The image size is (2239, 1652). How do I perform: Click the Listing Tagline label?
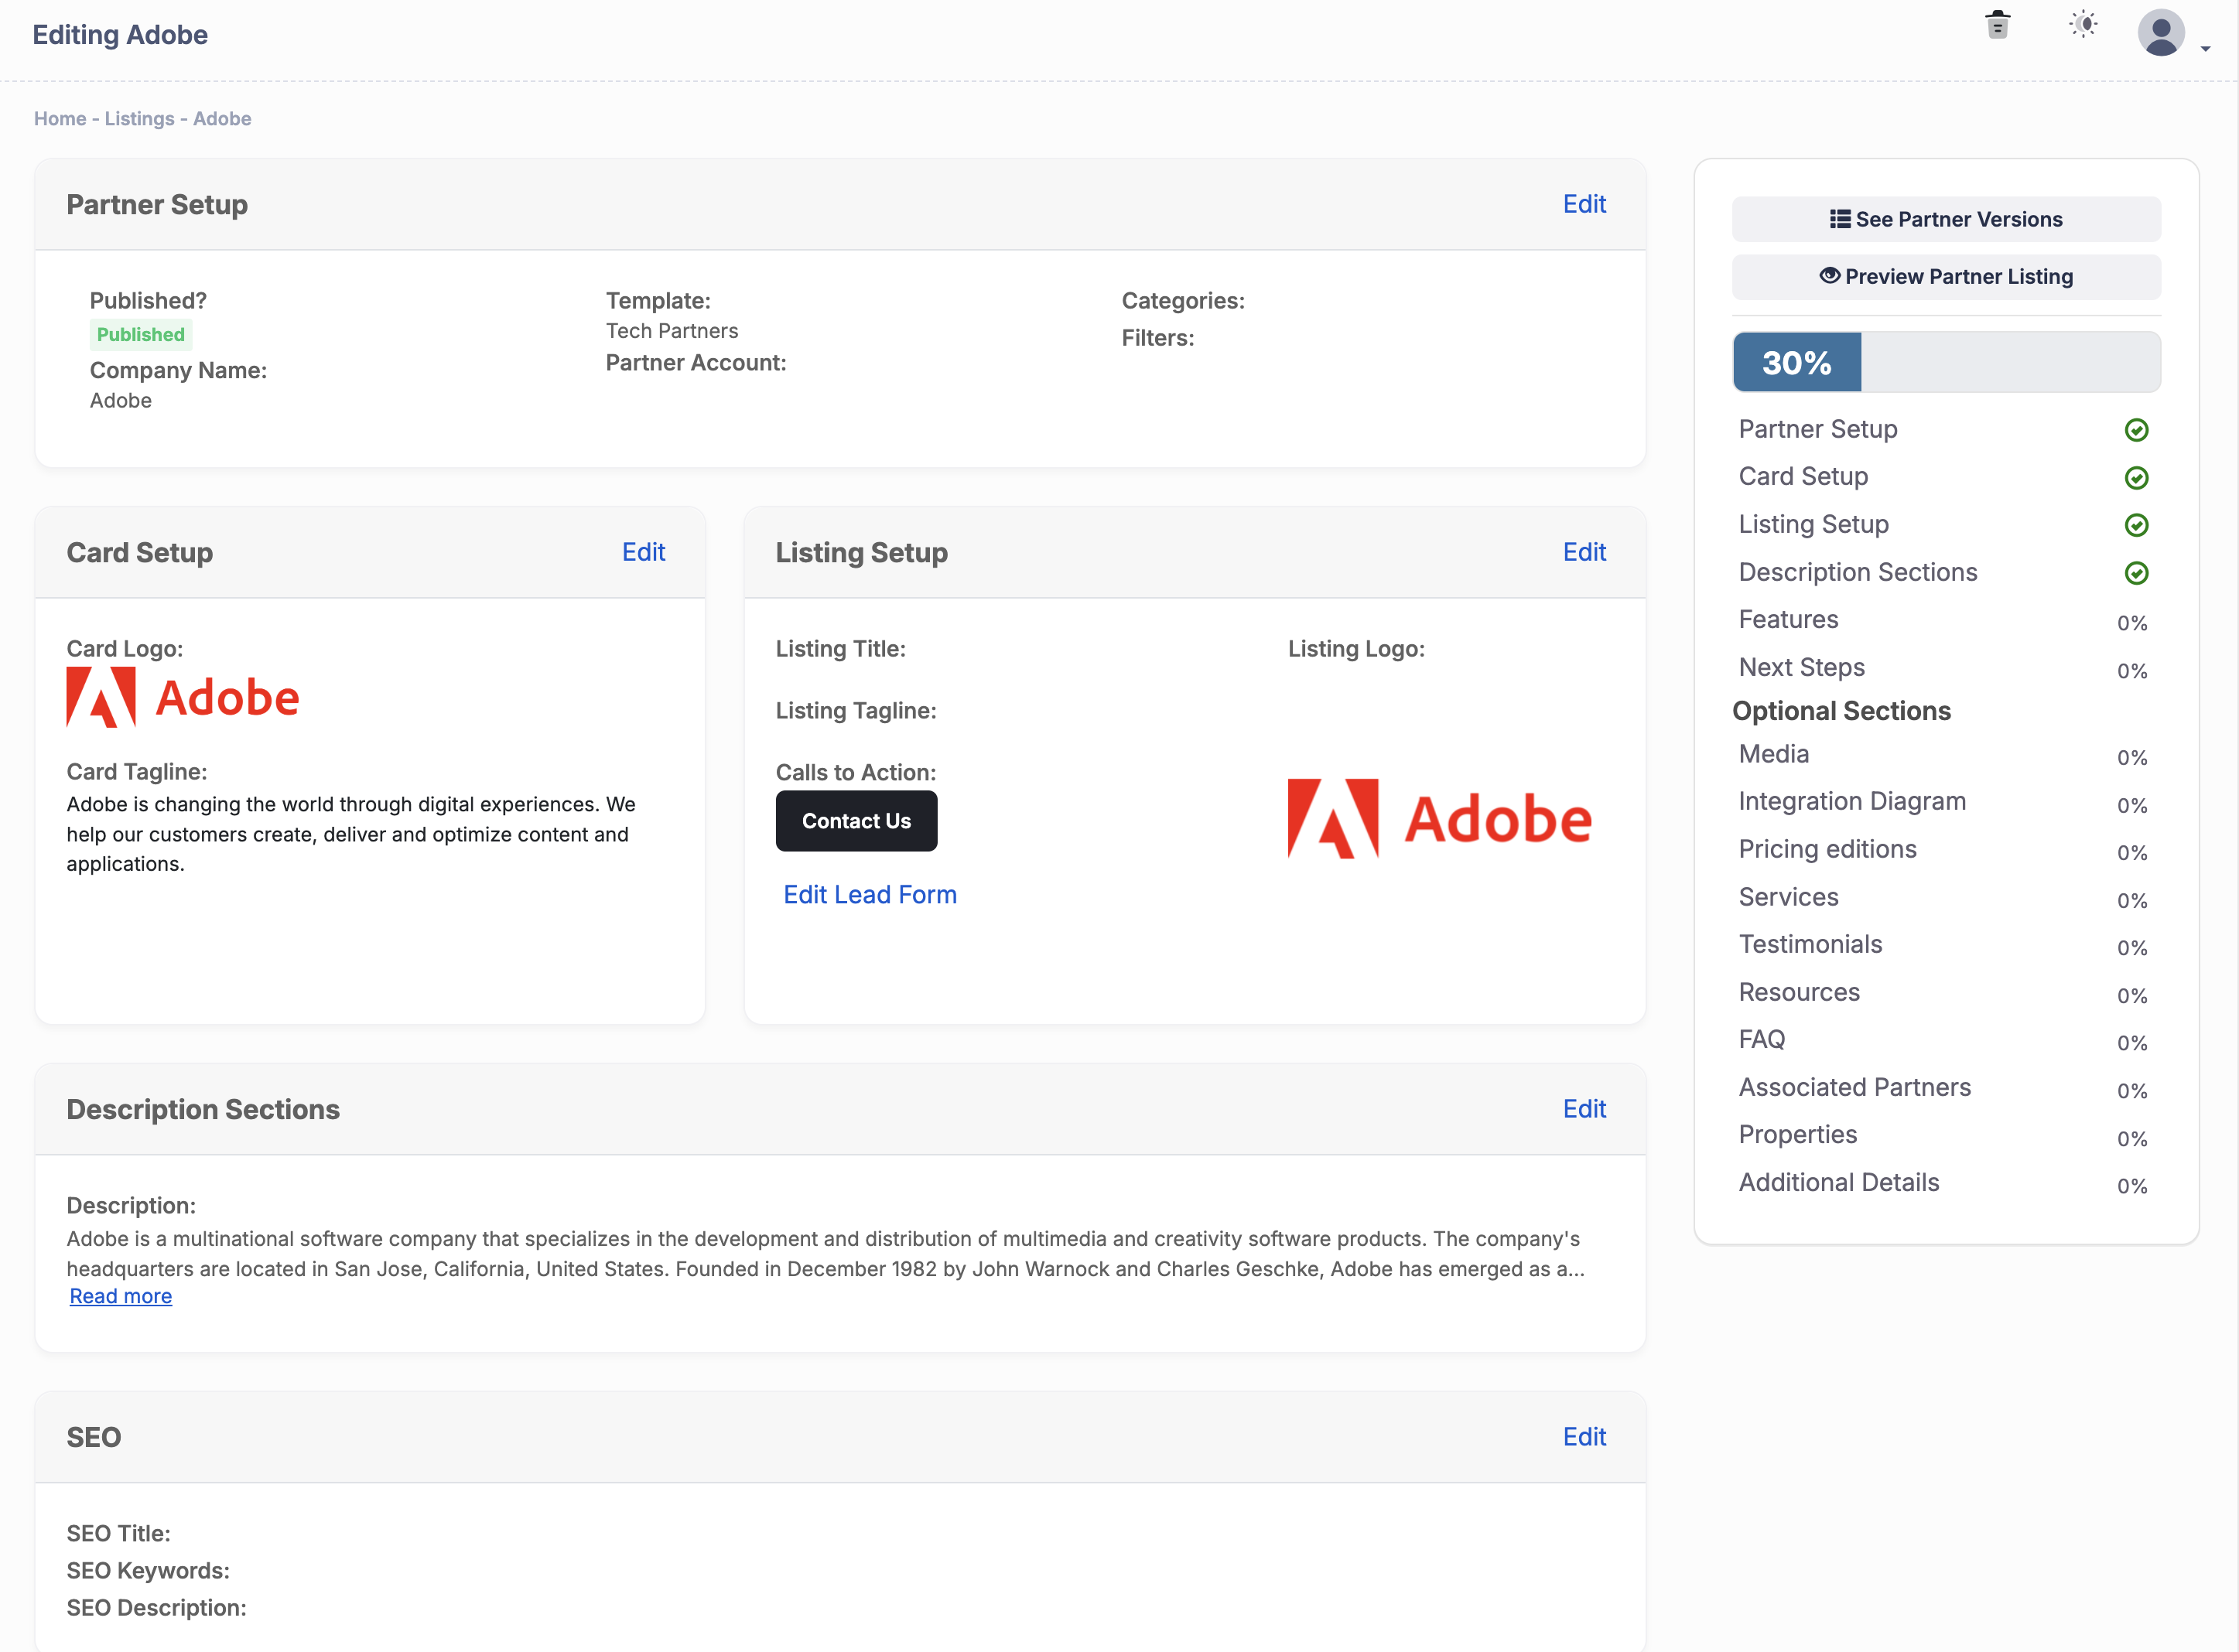856,711
